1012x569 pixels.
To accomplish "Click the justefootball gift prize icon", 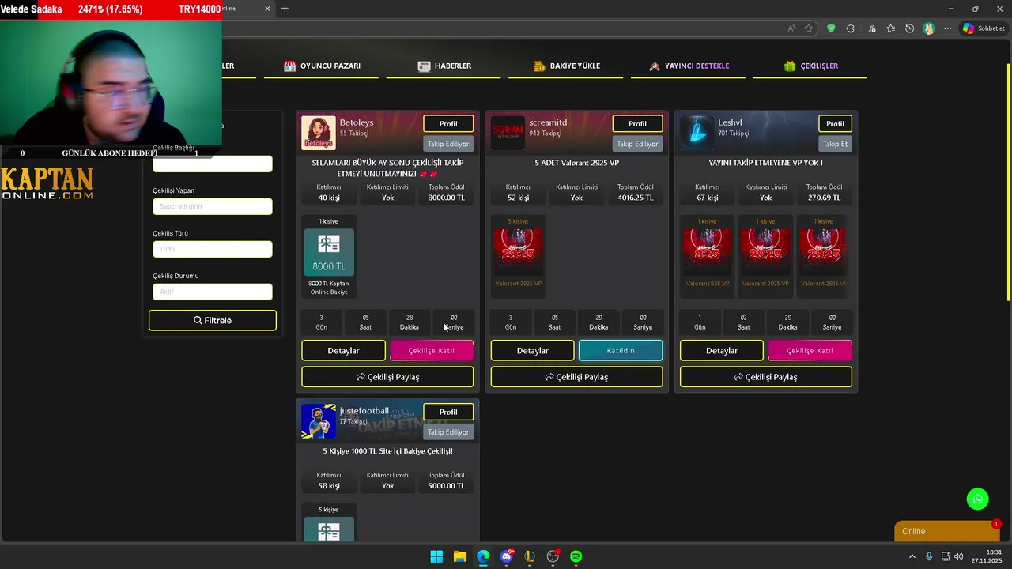I will 329,529.
